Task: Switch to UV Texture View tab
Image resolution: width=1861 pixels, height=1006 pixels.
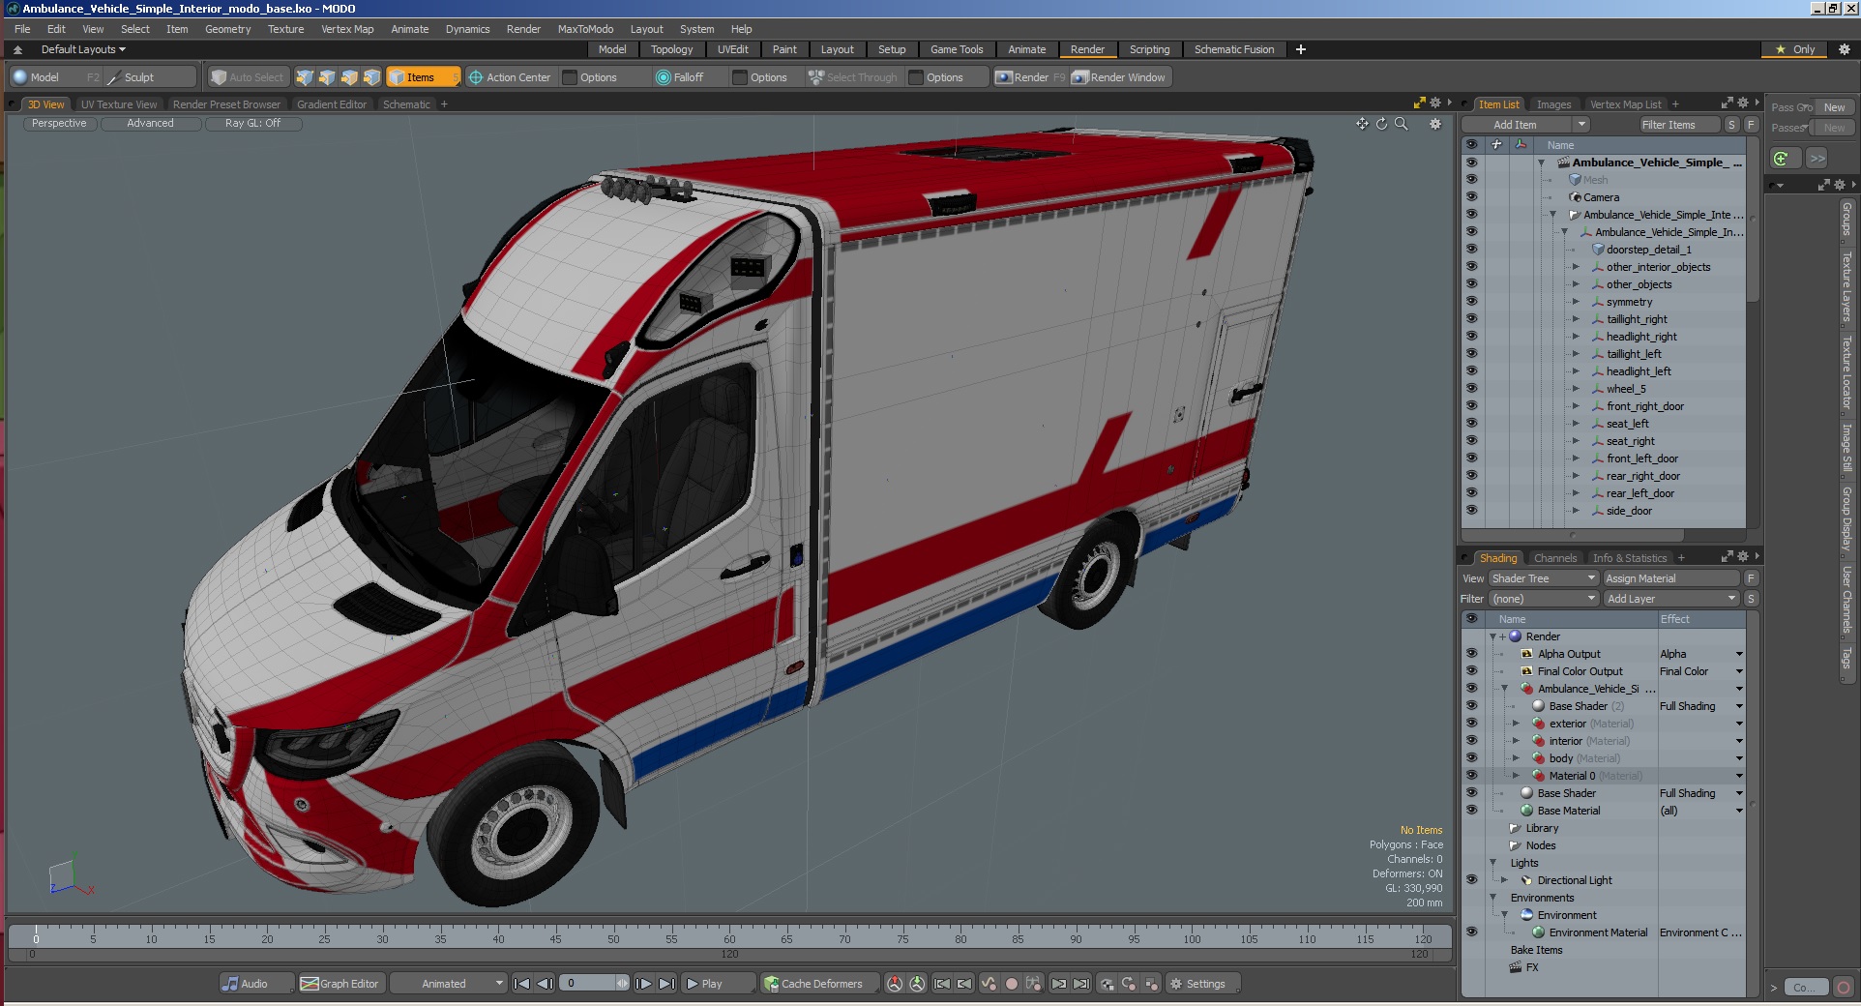Action: (x=118, y=104)
